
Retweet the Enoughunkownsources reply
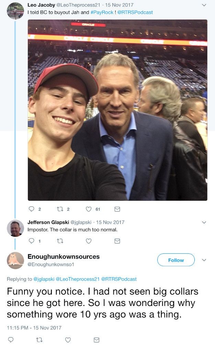tap(39, 340)
